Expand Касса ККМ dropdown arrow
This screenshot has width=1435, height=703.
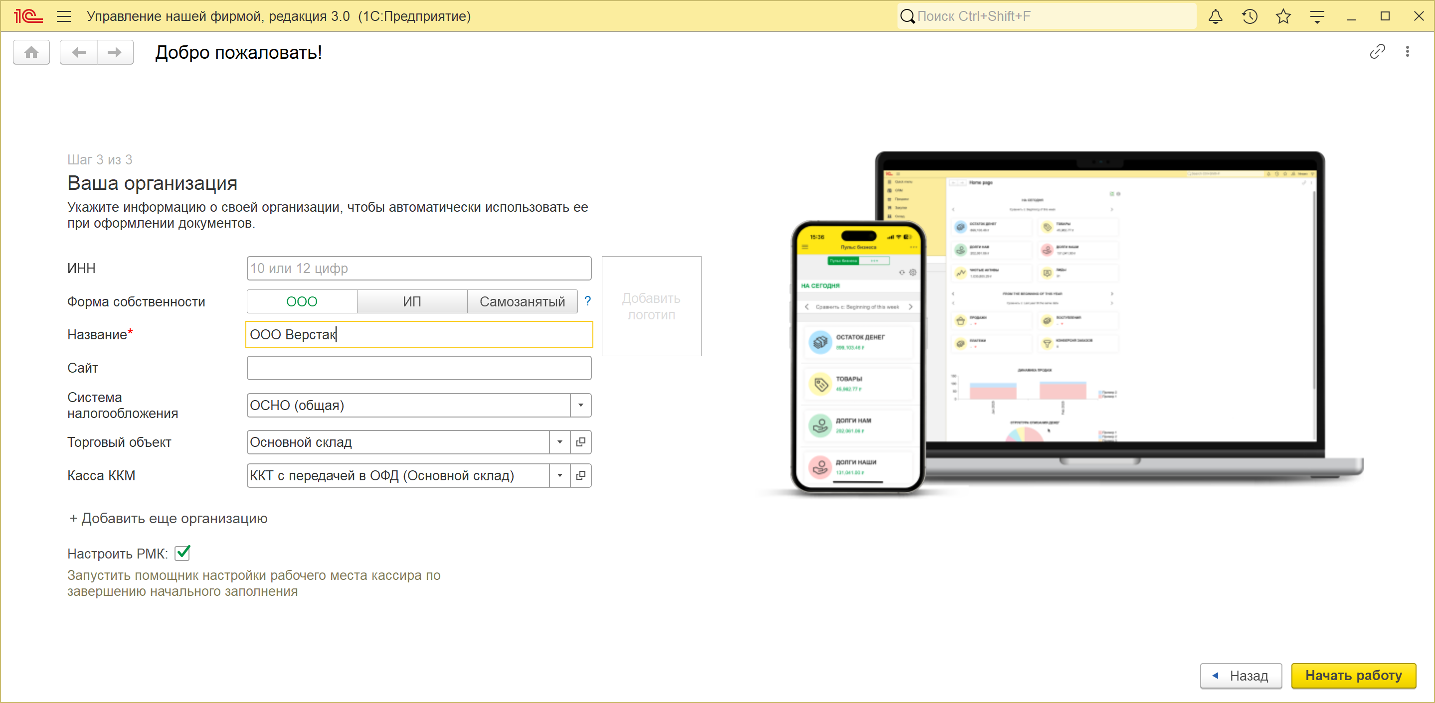(560, 475)
